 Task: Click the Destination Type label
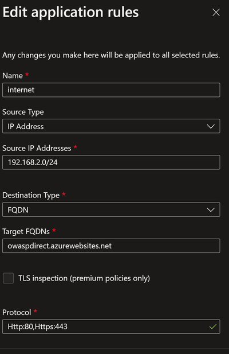[x=31, y=195]
